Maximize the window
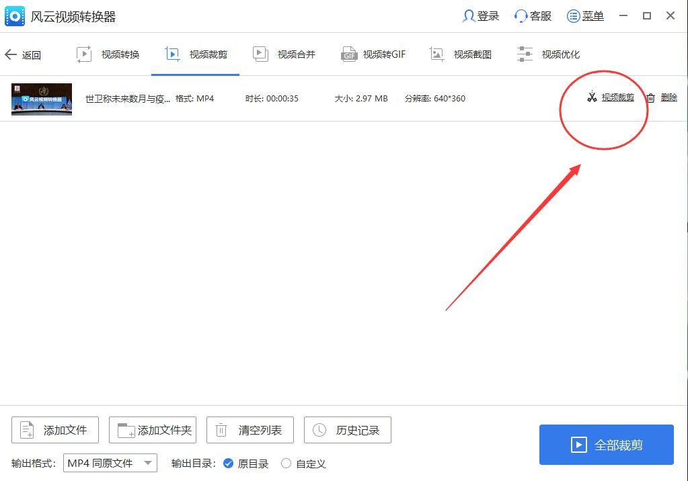The width and height of the screenshot is (688, 481). pyautogui.click(x=647, y=15)
